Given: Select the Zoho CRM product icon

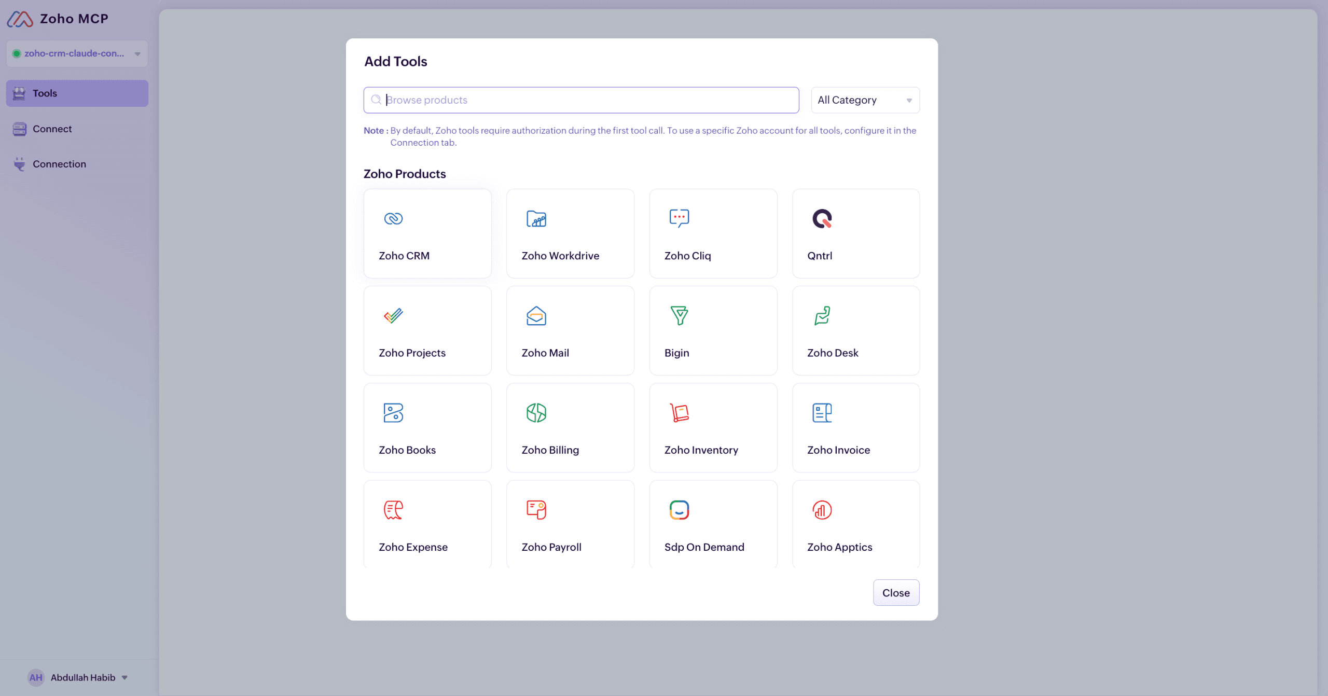Looking at the screenshot, I should point(393,218).
